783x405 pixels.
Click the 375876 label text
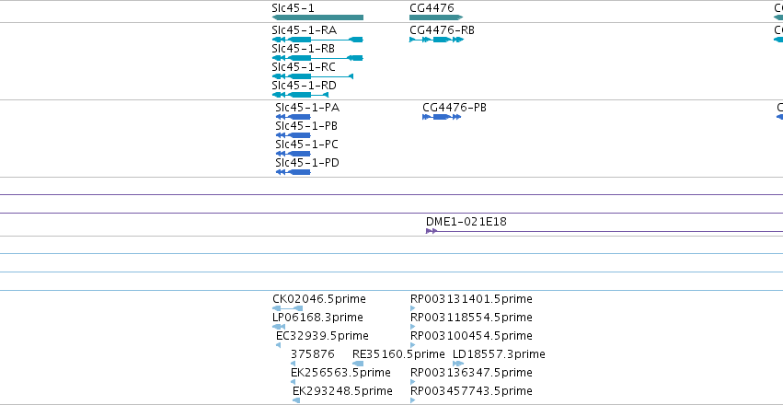(313, 354)
